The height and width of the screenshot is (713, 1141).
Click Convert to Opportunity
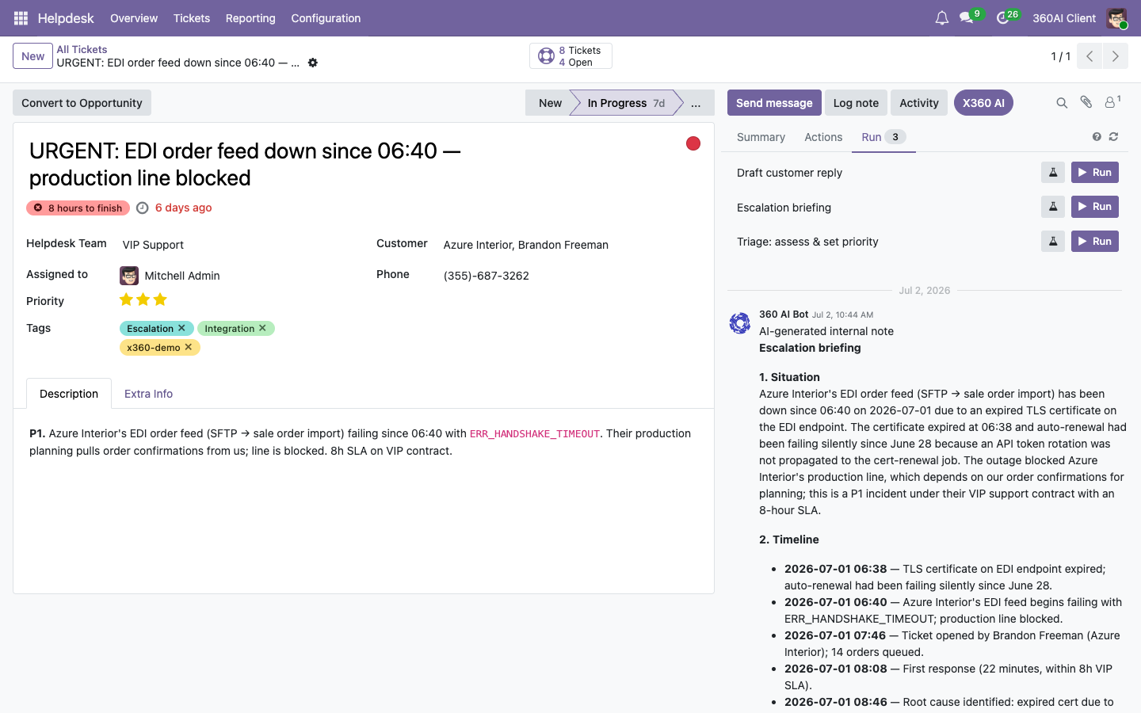point(82,103)
